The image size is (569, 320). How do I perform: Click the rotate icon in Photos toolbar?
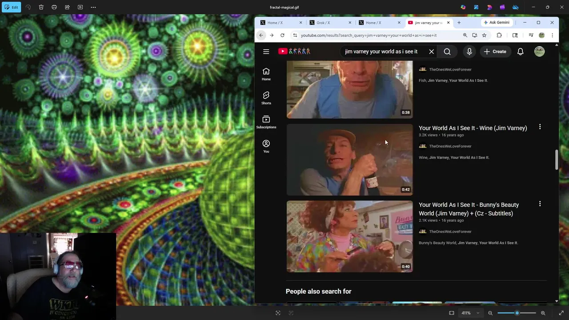28,7
